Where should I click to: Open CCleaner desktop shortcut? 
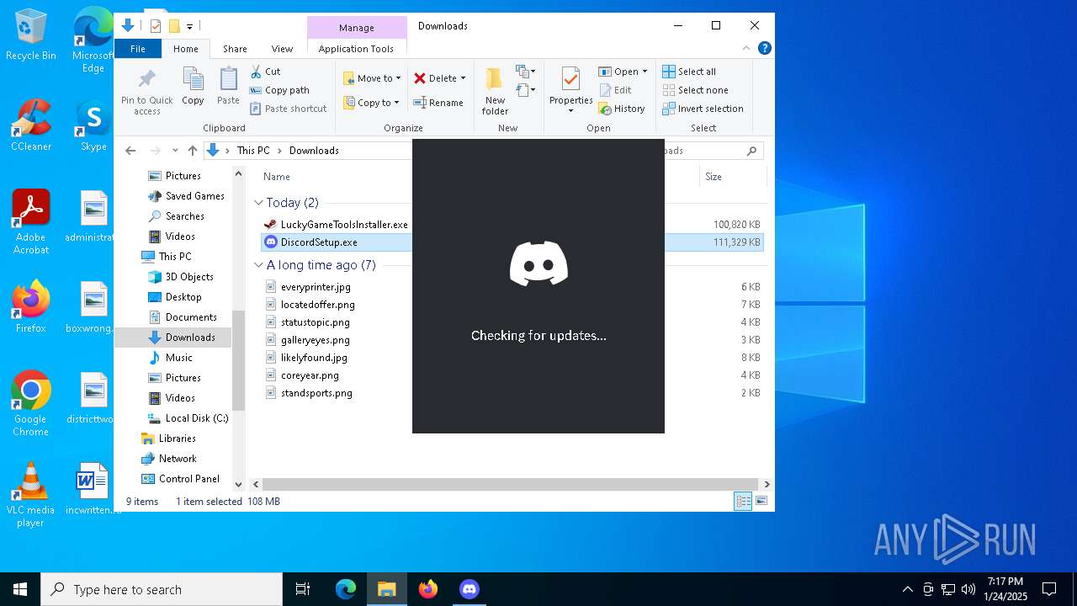tap(31, 125)
